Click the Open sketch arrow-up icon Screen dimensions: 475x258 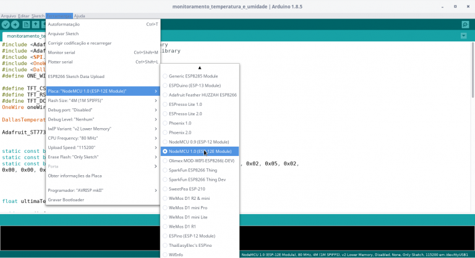[36, 25]
